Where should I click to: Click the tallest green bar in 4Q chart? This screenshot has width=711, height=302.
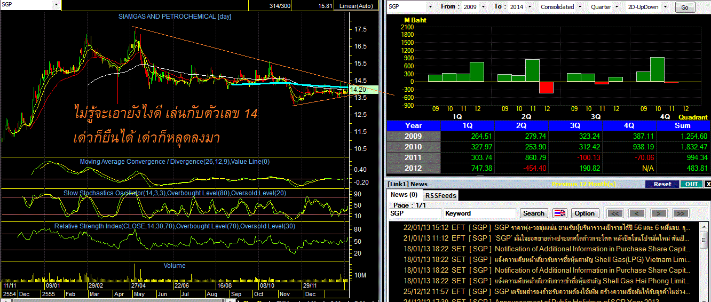657,69
